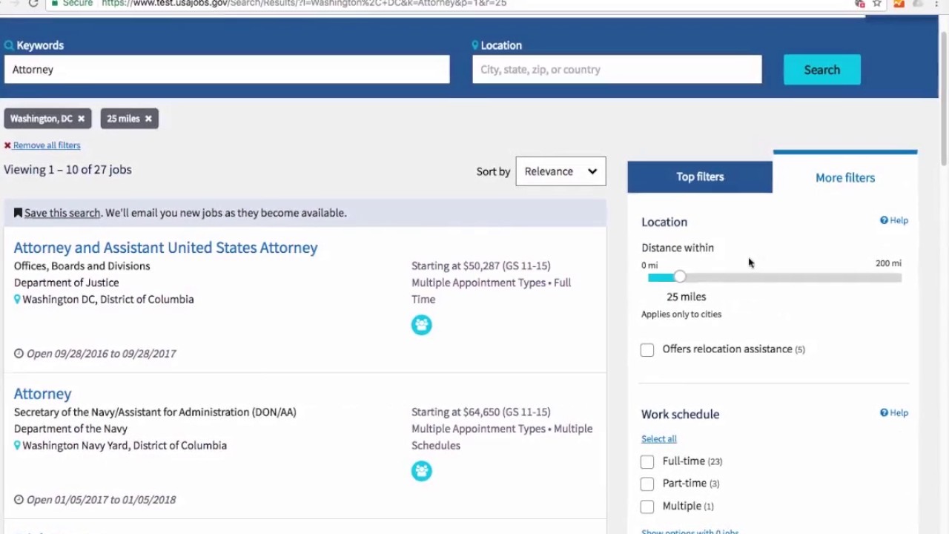Open the Sort by Relevance dropdown
The image size is (949, 534).
coord(561,171)
